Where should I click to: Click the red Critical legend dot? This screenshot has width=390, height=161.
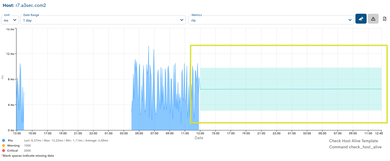click(3, 151)
